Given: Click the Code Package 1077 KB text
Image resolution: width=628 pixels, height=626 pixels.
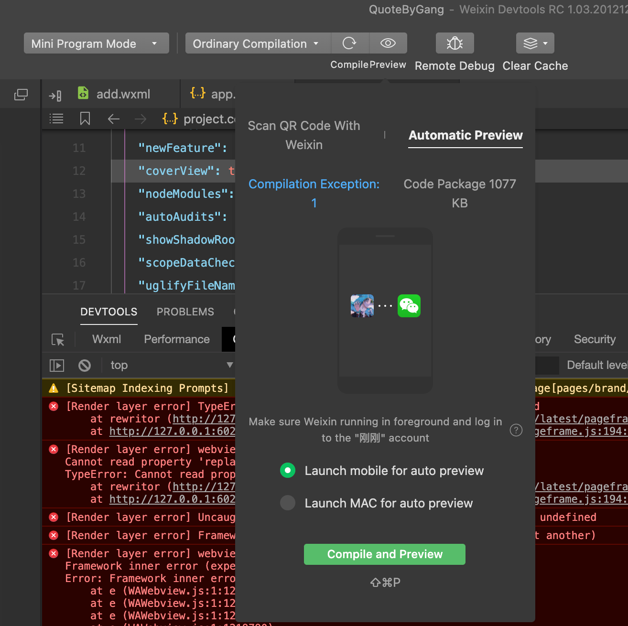Looking at the screenshot, I should tap(460, 194).
